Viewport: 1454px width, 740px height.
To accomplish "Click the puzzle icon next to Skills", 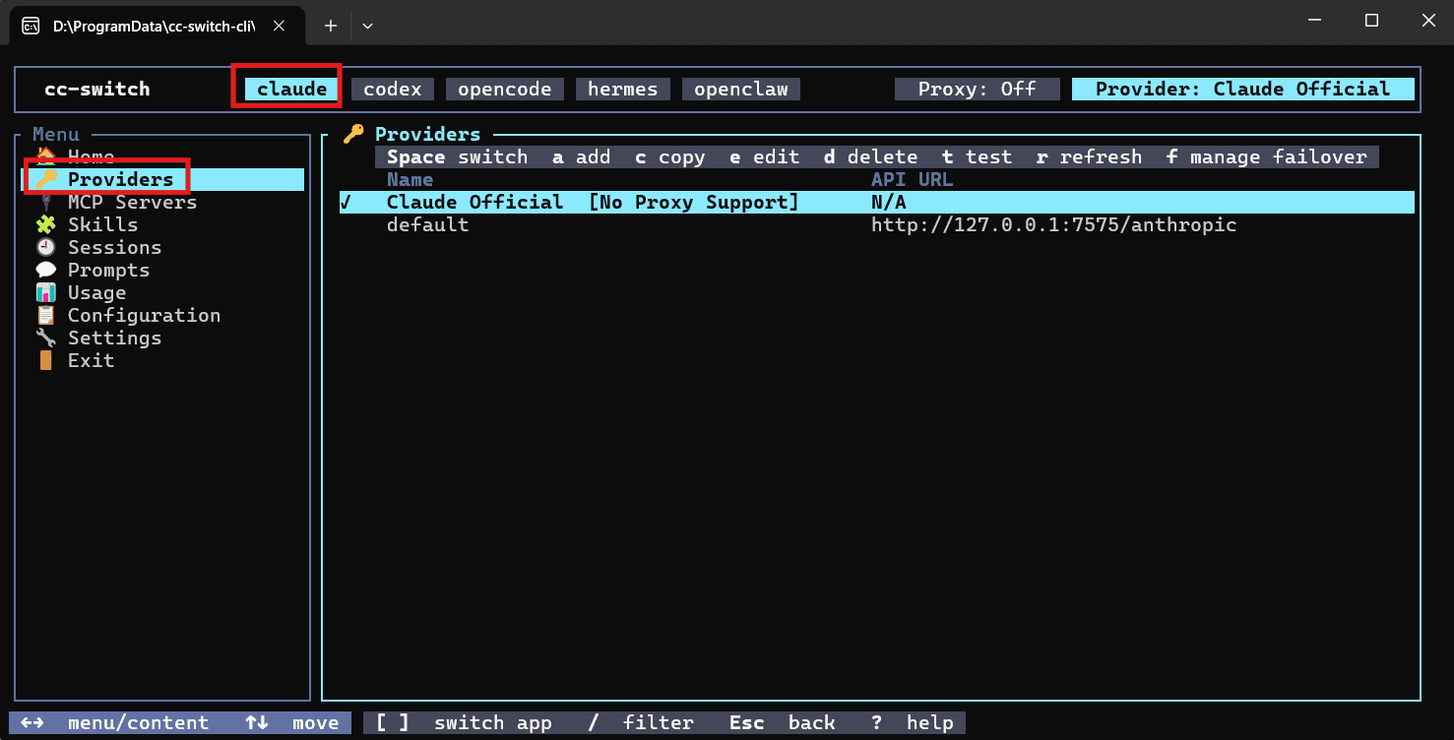I will coord(45,224).
